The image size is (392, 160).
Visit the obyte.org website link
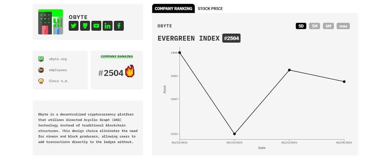(x=58, y=59)
